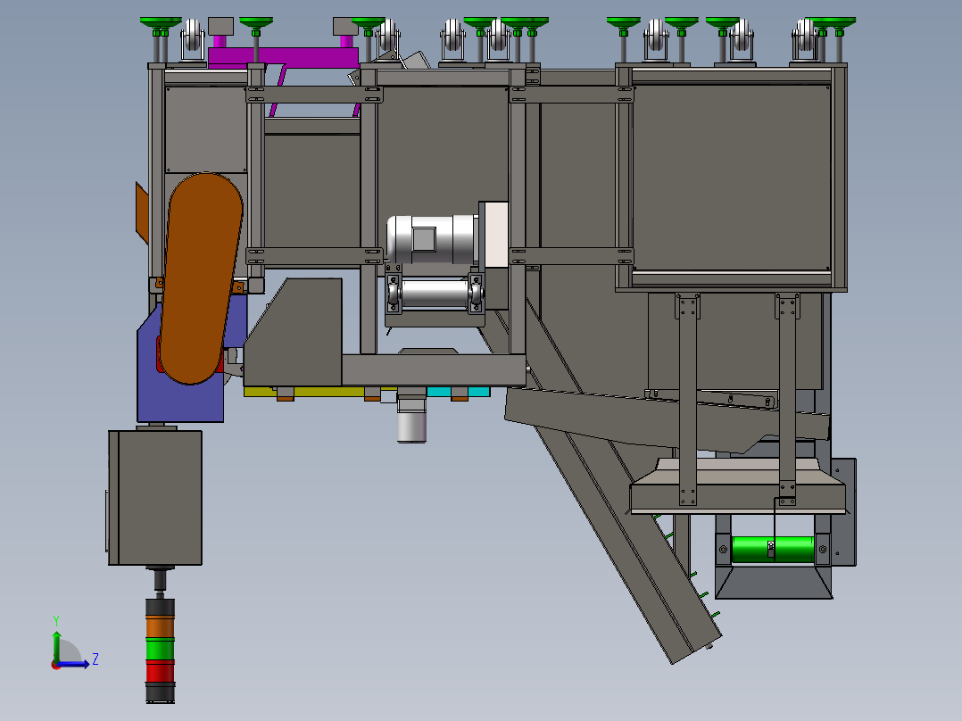
Task: Select the orange-brown belt guard cover
Action: tap(201, 278)
